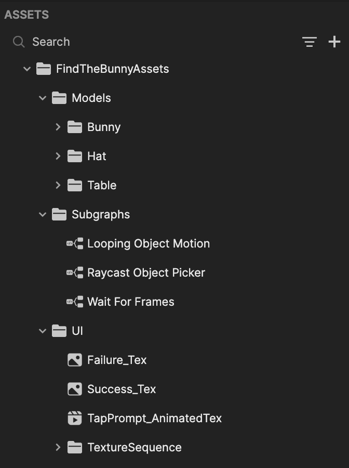This screenshot has width=349, height=468.
Task: Collapse the Subgraphs folder
Action: click(43, 214)
